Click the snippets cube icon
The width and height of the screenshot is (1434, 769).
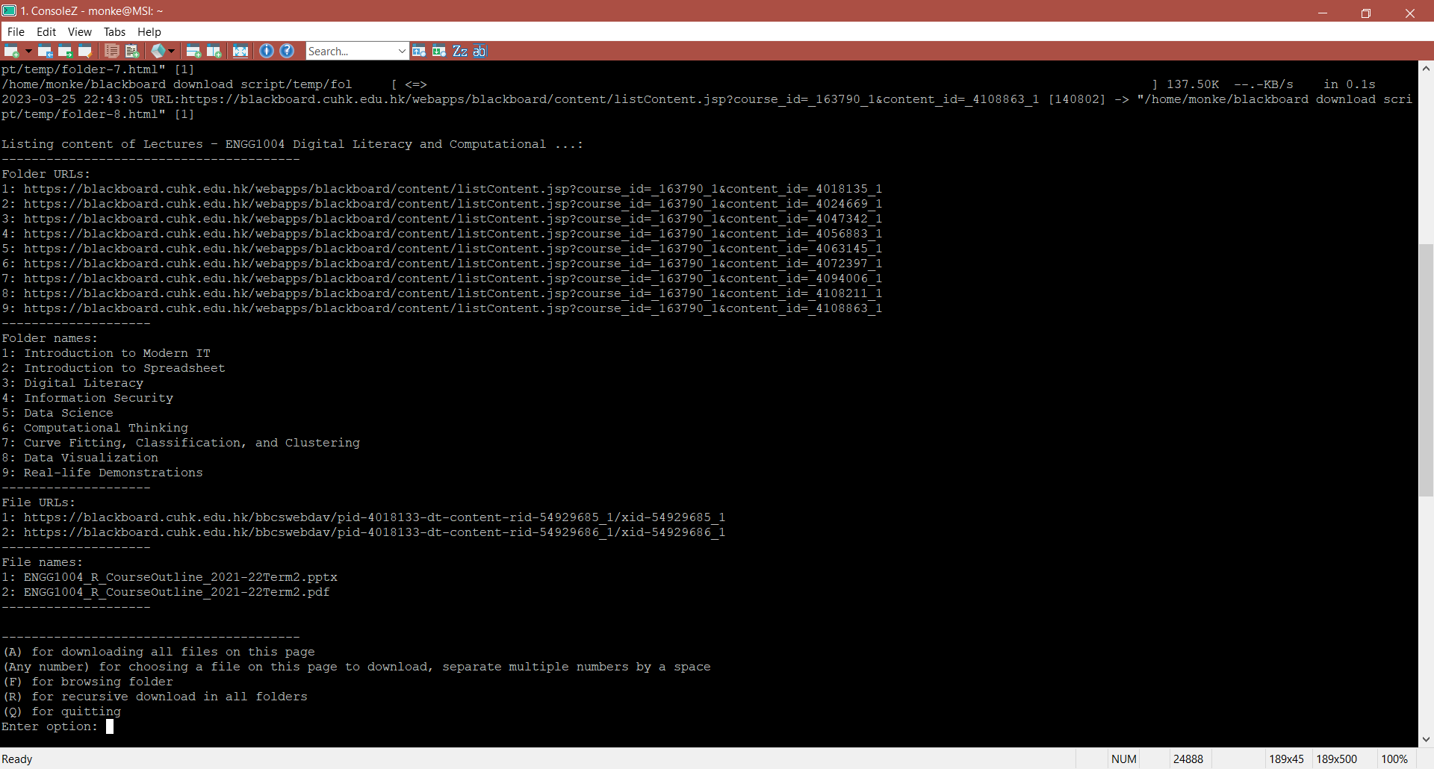pyautogui.click(x=158, y=51)
